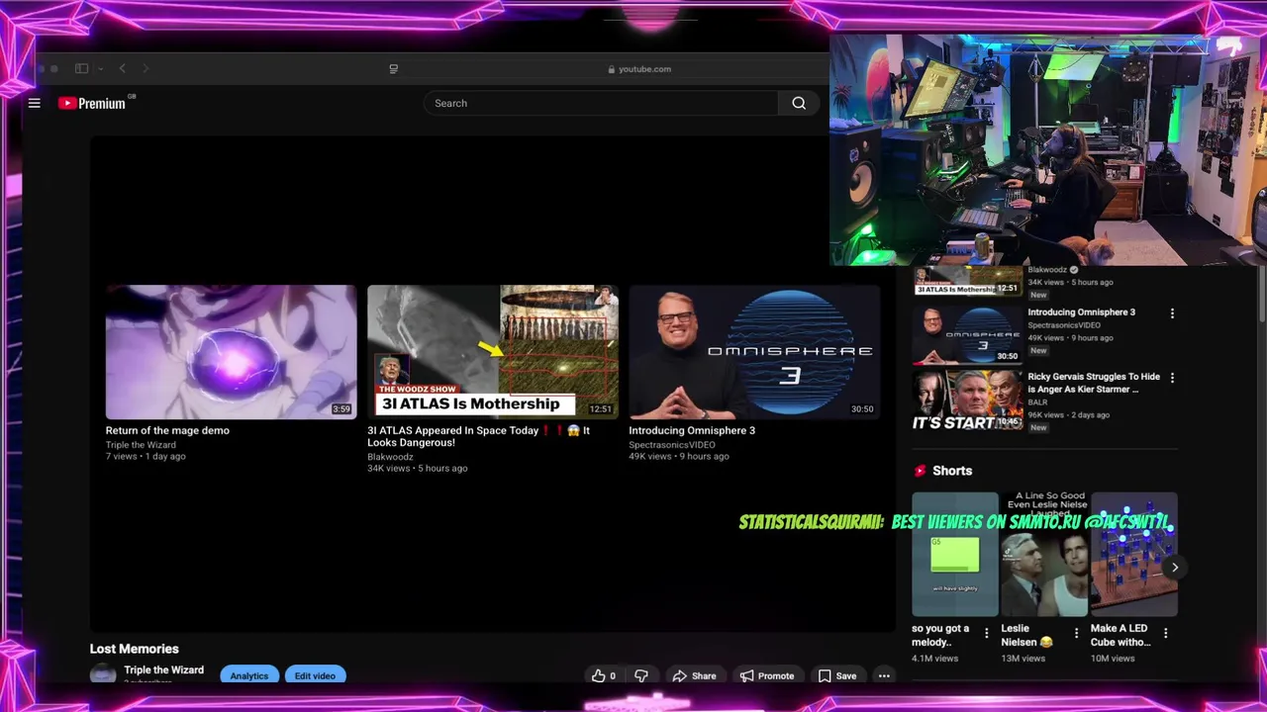1267x712 pixels.
Task: Open the Introducing Omnisphere 3 end-screen thumbnail
Action: [754, 352]
